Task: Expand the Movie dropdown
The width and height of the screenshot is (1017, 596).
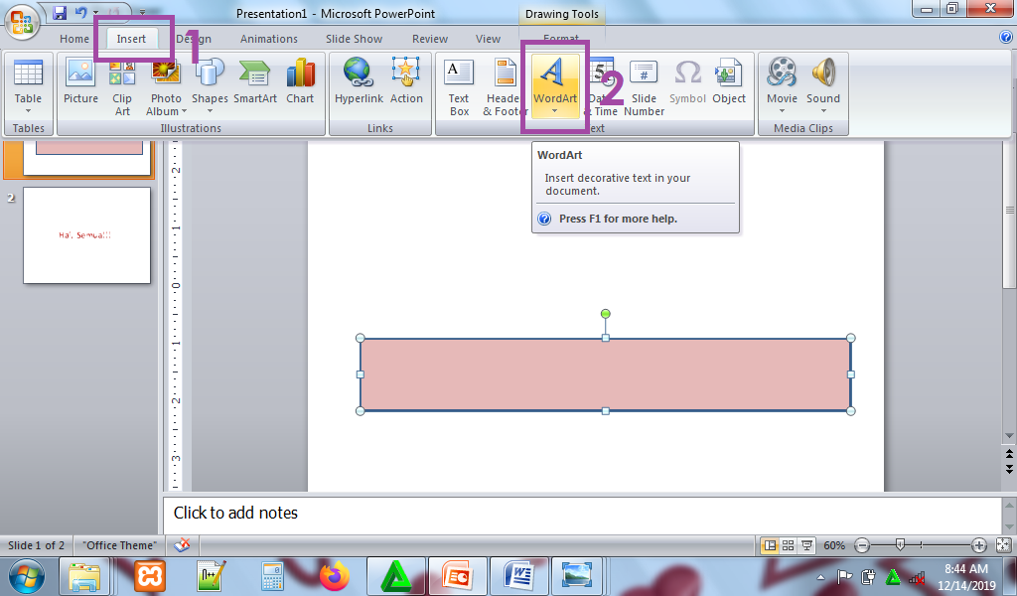Action: [782, 110]
